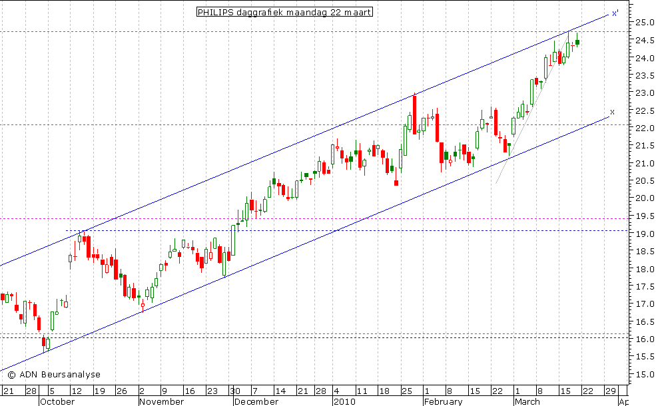656x406 pixels.
Task: Click the x' label on upper channel line
Action: [x=615, y=14]
